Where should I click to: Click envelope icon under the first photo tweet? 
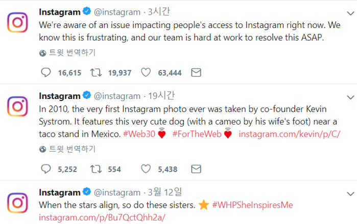tap(196, 169)
